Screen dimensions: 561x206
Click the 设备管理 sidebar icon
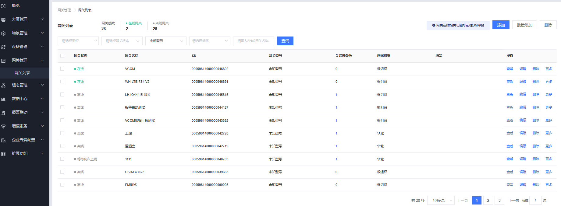tap(3, 47)
